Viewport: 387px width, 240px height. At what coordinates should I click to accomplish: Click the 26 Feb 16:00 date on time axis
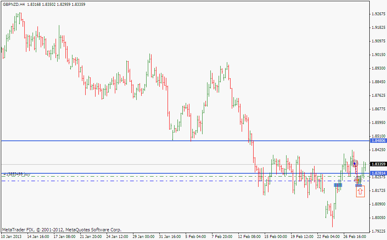click(355, 237)
